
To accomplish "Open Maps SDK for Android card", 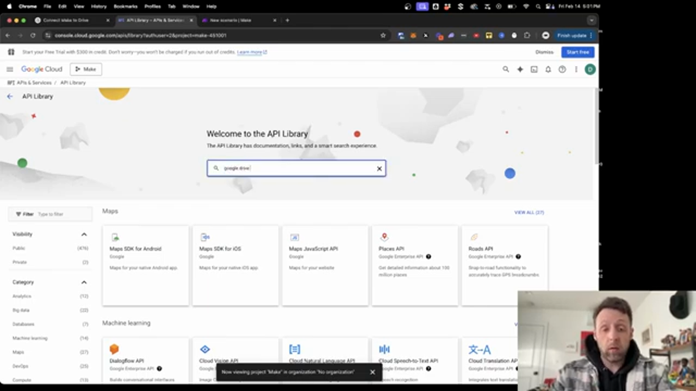I will pyautogui.click(x=146, y=266).
